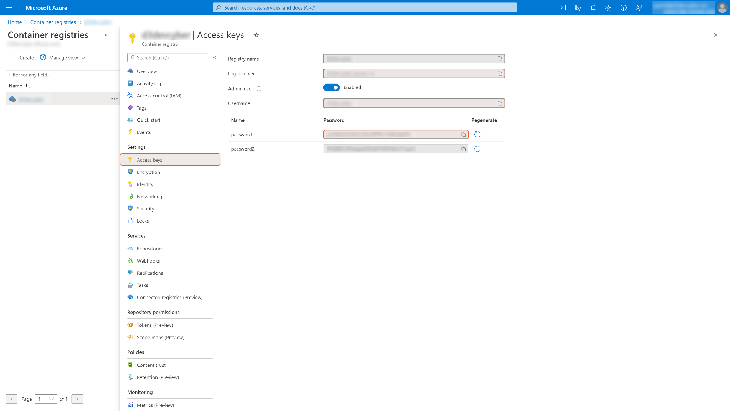730x411 pixels.
Task: Toggle the Admin user switch
Action: point(331,87)
